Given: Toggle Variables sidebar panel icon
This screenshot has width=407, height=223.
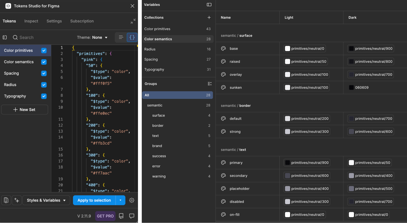Looking at the screenshot, I should click(x=209, y=5).
